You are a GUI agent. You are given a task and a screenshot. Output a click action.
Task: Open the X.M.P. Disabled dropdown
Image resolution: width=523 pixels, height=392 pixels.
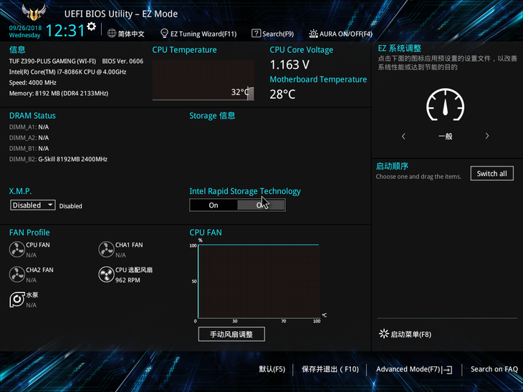(33, 205)
